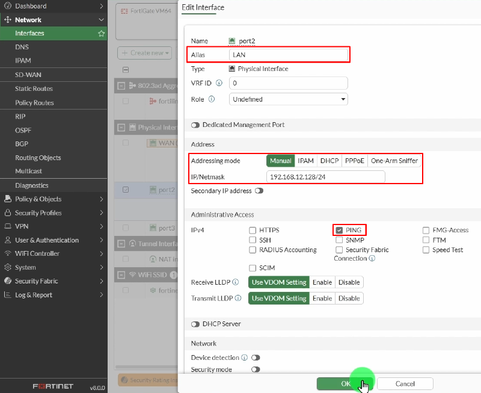Image resolution: width=481 pixels, height=393 pixels.
Task: Click the VPN laptop icon
Action: 8,226
